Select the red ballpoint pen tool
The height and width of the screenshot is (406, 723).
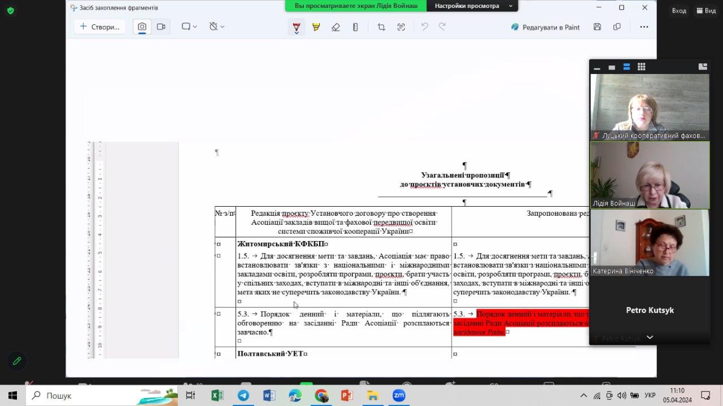pyautogui.click(x=296, y=27)
